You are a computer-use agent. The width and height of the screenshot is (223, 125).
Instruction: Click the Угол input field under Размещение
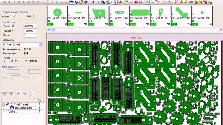(16, 77)
